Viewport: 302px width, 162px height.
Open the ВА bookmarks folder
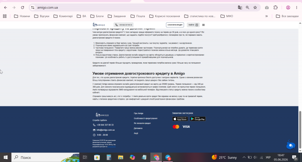(81, 16)
